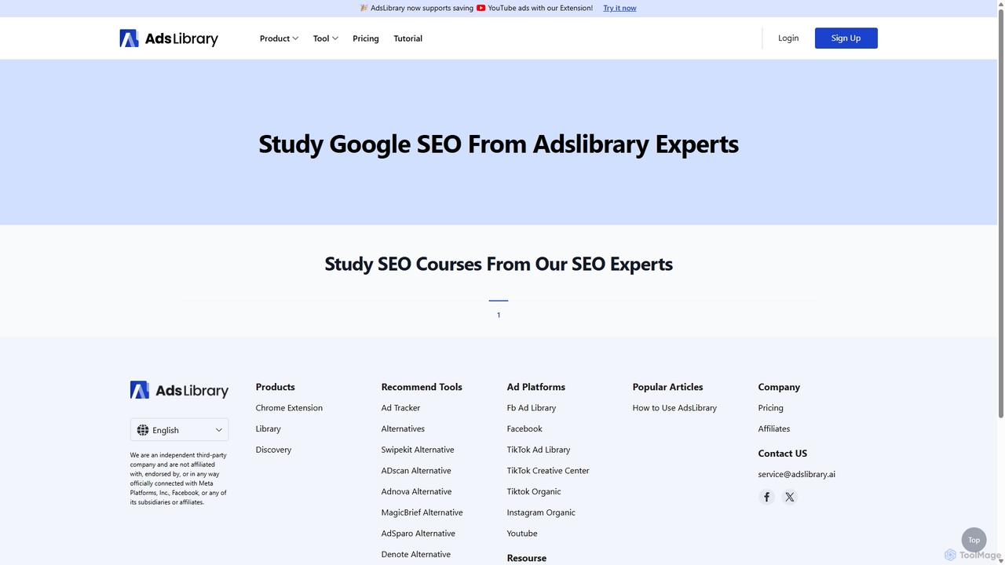Open Denote Alternative link
The image size is (1005, 565).
tap(416, 555)
